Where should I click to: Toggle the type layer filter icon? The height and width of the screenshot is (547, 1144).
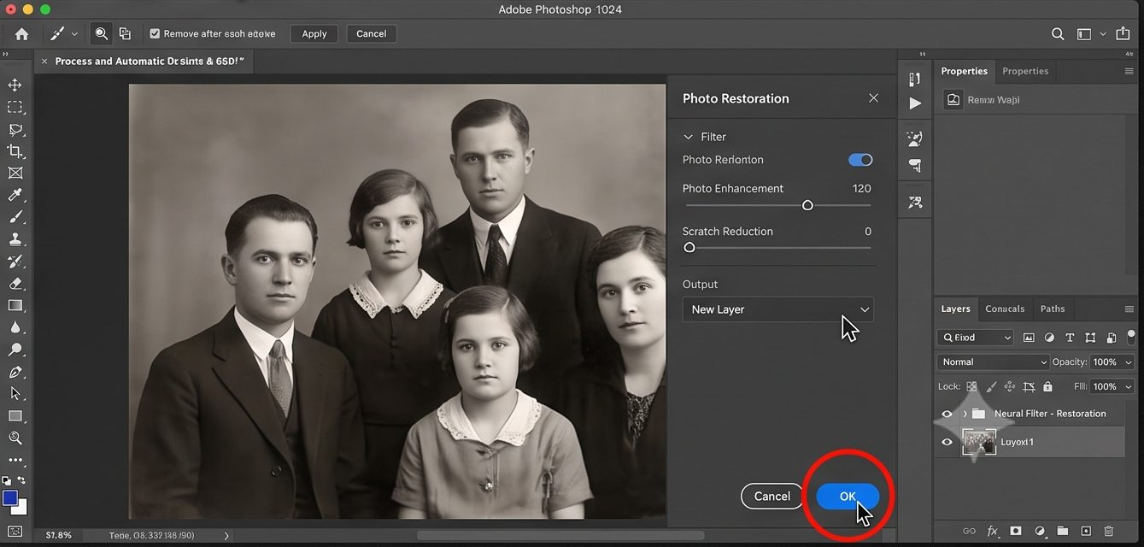click(x=1070, y=338)
